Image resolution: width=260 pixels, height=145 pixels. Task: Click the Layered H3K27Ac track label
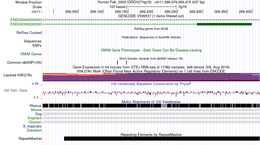click(x=18, y=75)
